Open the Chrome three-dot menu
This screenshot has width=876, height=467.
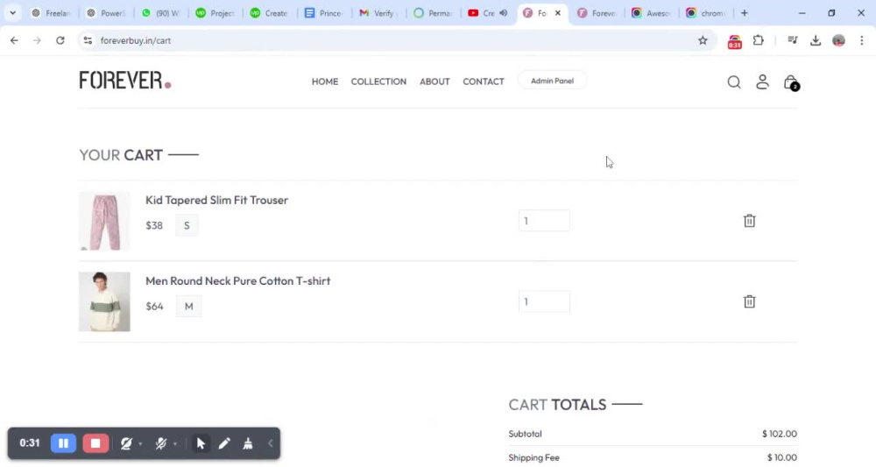click(x=861, y=40)
